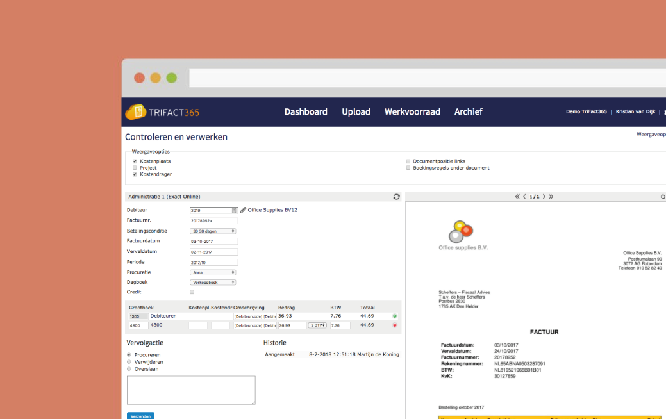Image resolution: width=666 pixels, height=419 pixels.
Task: Click the Factuurnr. input field
Action: pyautogui.click(x=213, y=221)
